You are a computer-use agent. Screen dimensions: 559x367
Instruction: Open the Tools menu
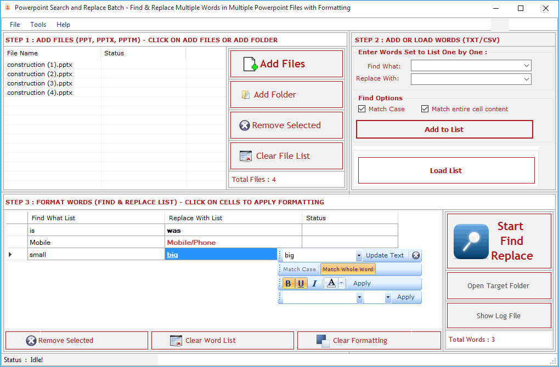(x=38, y=25)
